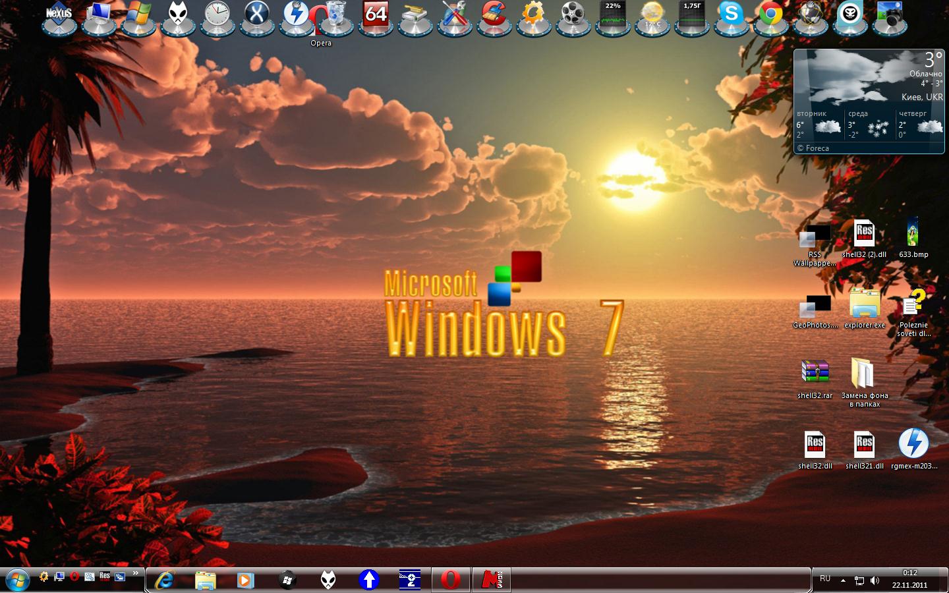Click the 1,75Г RAM meter dock widget
949x593 pixels.
tap(692, 17)
